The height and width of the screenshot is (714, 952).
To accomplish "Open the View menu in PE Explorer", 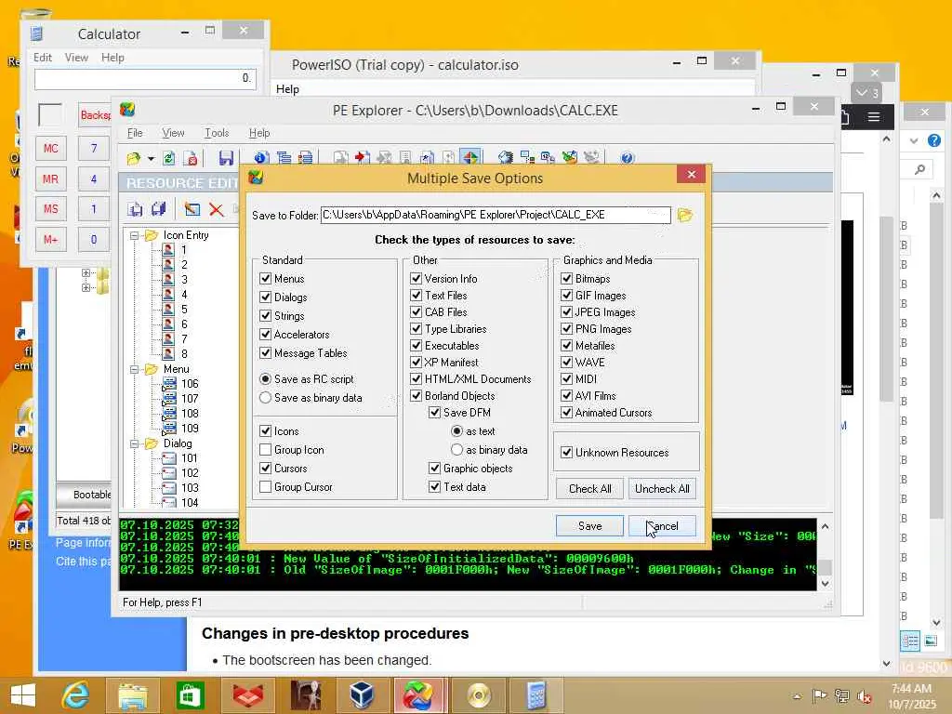I will pyautogui.click(x=173, y=133).
